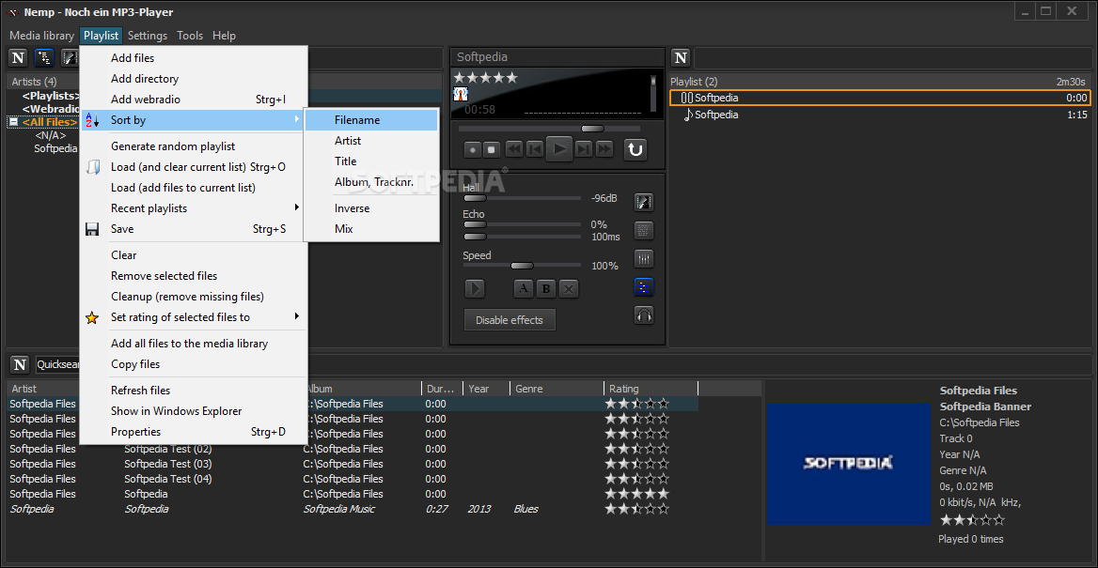Stop playback with the stop button
Screen dimensions: 1098x568
coord(492,149)
